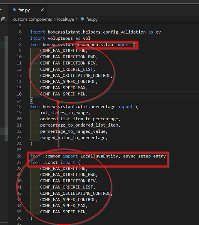Click line number 8 in the gutter
Image resolution: width=199 pixels, height=225 pixels.
click(20, 44)
